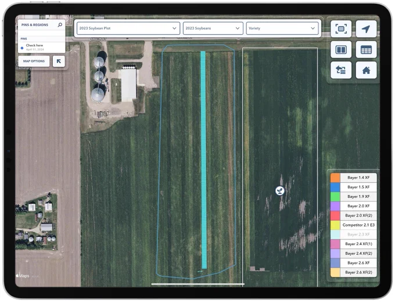Image resolution: width=395 pixels, height=302 pixels.
Task: Click the Bayer 2.6 XF legend label
Action: (358, 263)
